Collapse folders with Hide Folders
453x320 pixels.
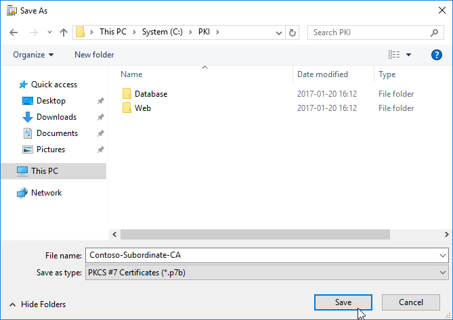pyautogui.click(x=38, y=304)
